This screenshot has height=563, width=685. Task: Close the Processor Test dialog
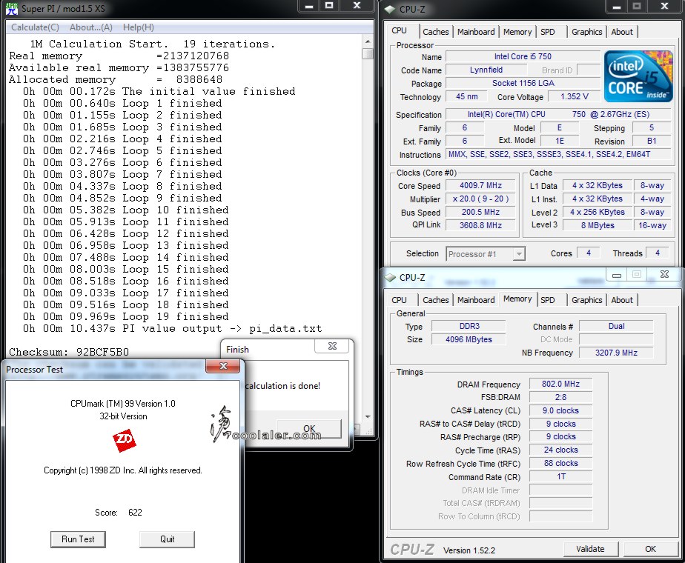tap(223, 366)
